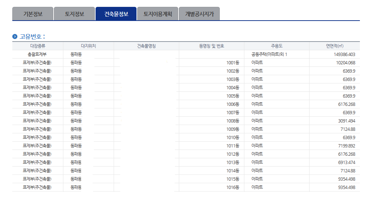374x198 pixels.
Task: Click area value 6913.474
Action: click(346, 162)
